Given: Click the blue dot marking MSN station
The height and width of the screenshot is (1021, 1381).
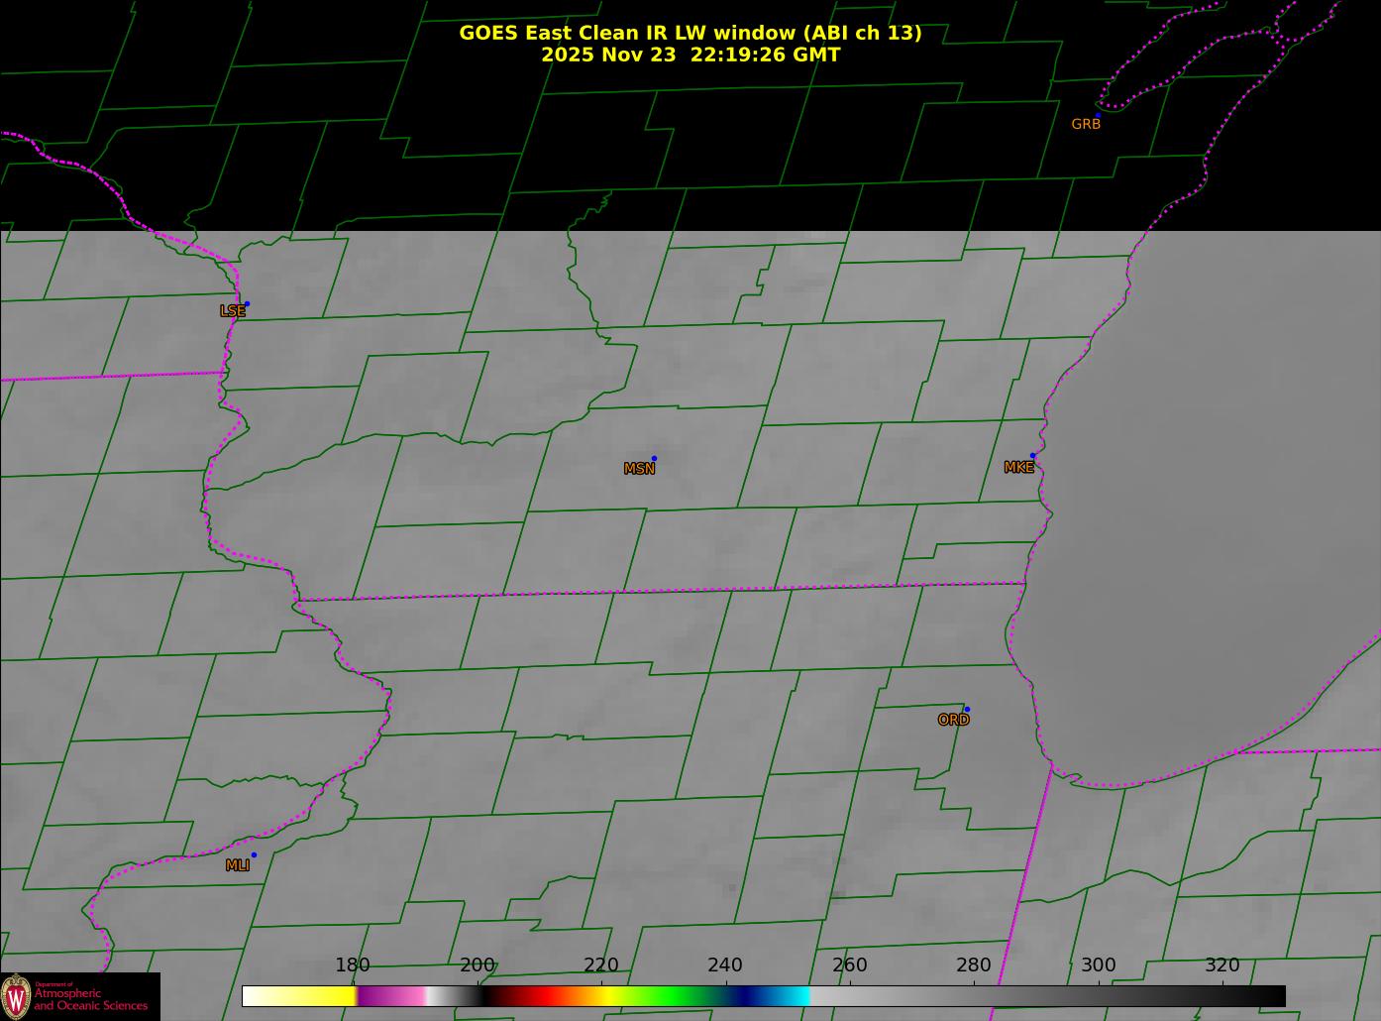Looking at the screenshot, I should point(654,459).
